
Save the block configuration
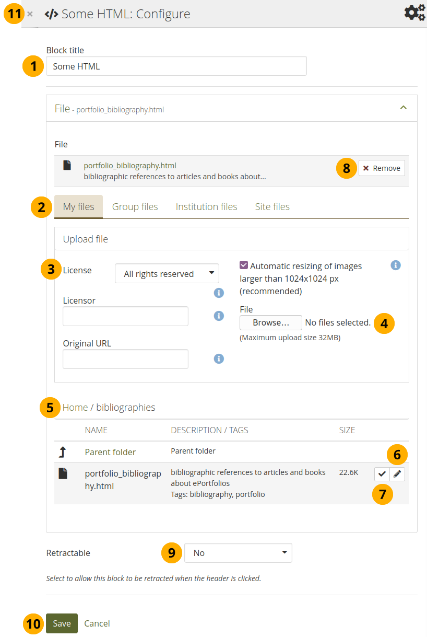pyautogui.click(x=62, y=623)
